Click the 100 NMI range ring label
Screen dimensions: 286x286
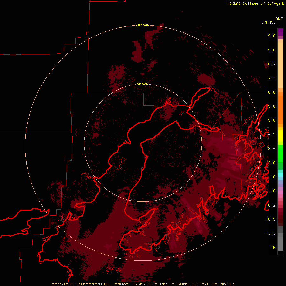pyautogui.click(x=143, y=25)
